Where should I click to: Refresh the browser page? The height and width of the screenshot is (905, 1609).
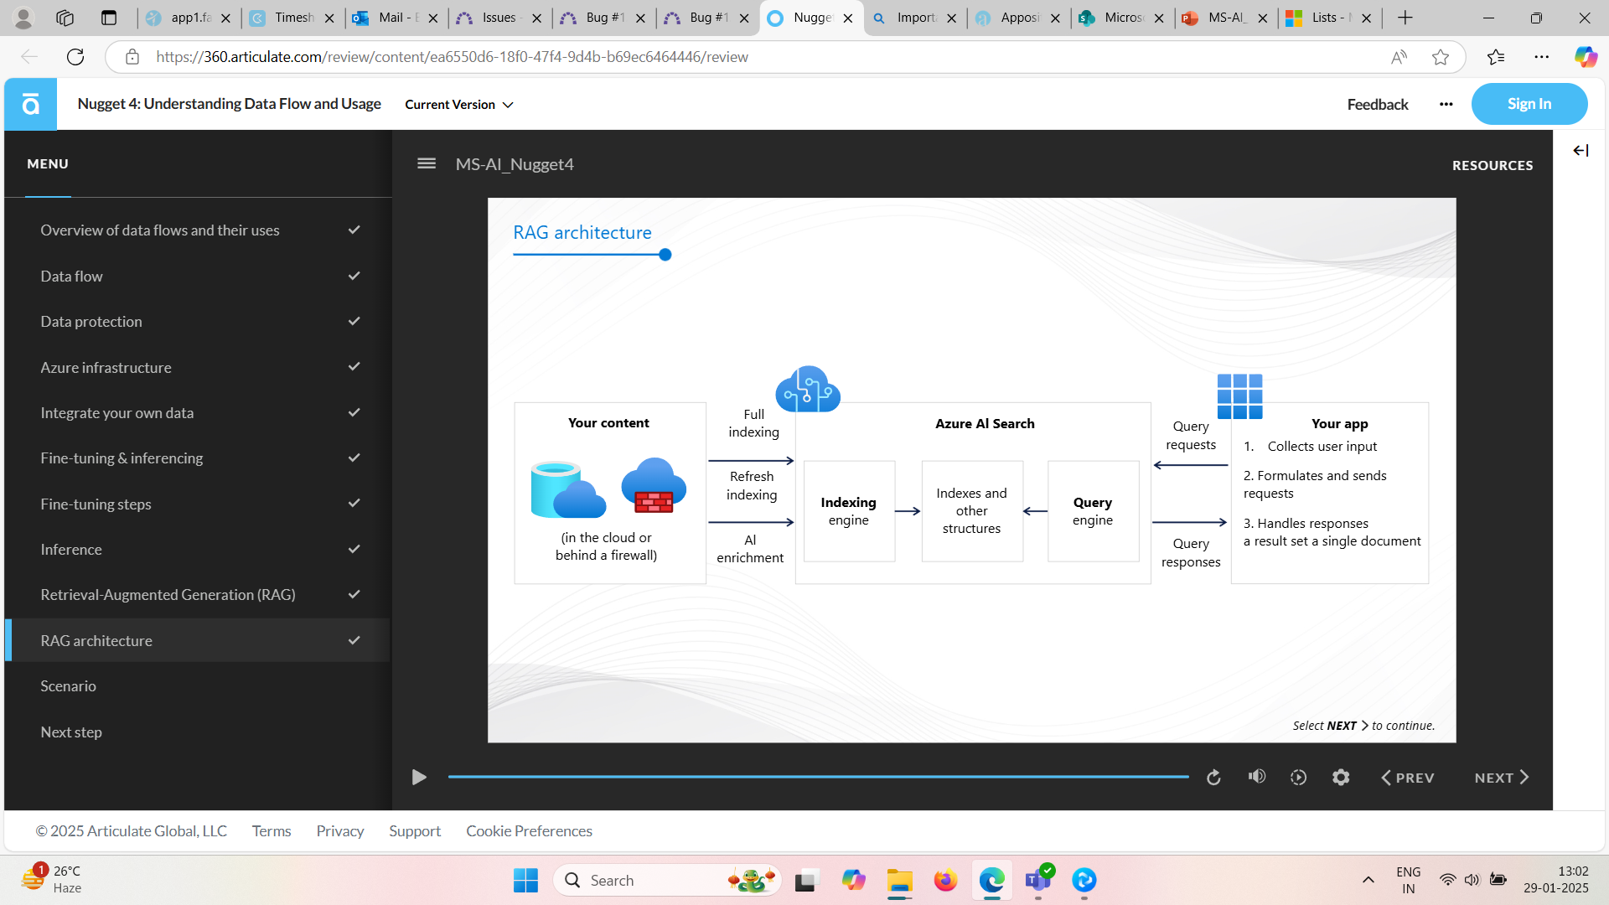tap(75, 57)
